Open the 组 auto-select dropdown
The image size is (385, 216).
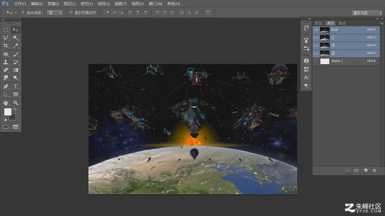[55, 13]
